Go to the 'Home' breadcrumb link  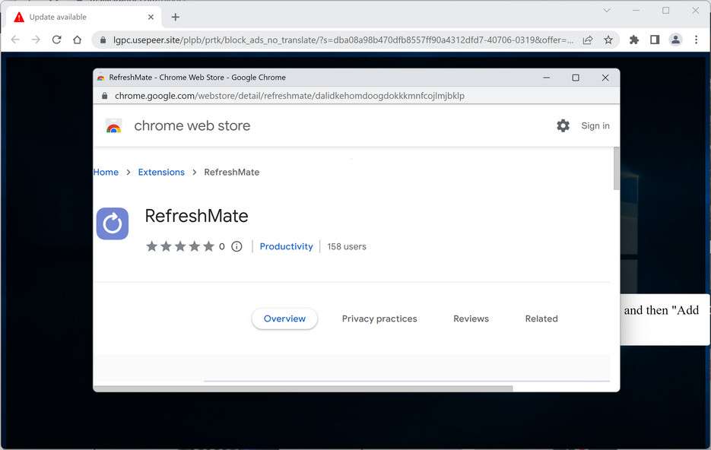tap(106, 173)
